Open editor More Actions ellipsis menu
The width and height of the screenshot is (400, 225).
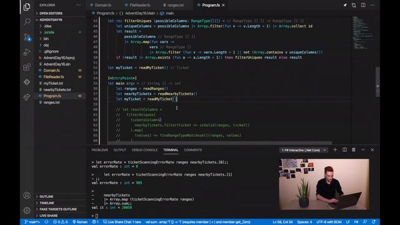click(372, 5)
